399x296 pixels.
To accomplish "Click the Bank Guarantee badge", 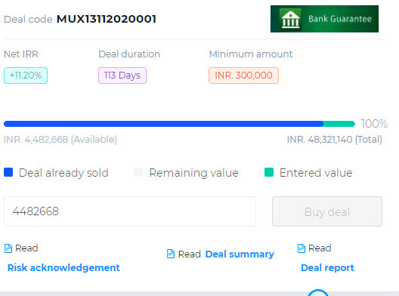I will [x=324, y=19].
